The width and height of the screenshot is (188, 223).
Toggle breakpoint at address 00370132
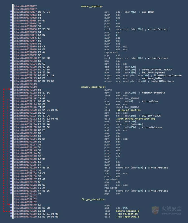[11, 119]
